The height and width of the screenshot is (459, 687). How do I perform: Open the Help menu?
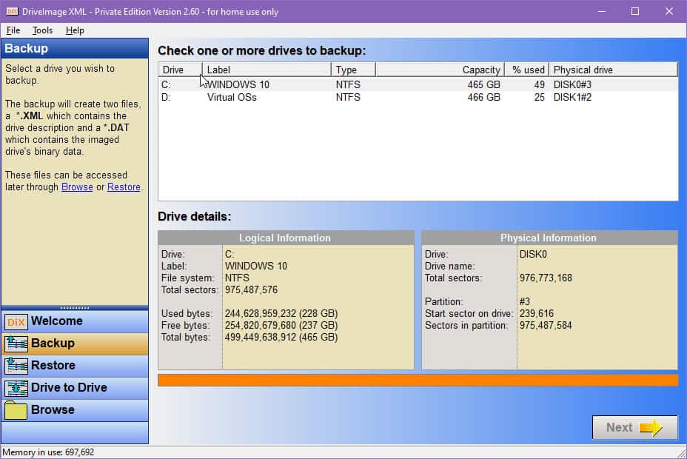pyautogui.click(x=75, y=30)
